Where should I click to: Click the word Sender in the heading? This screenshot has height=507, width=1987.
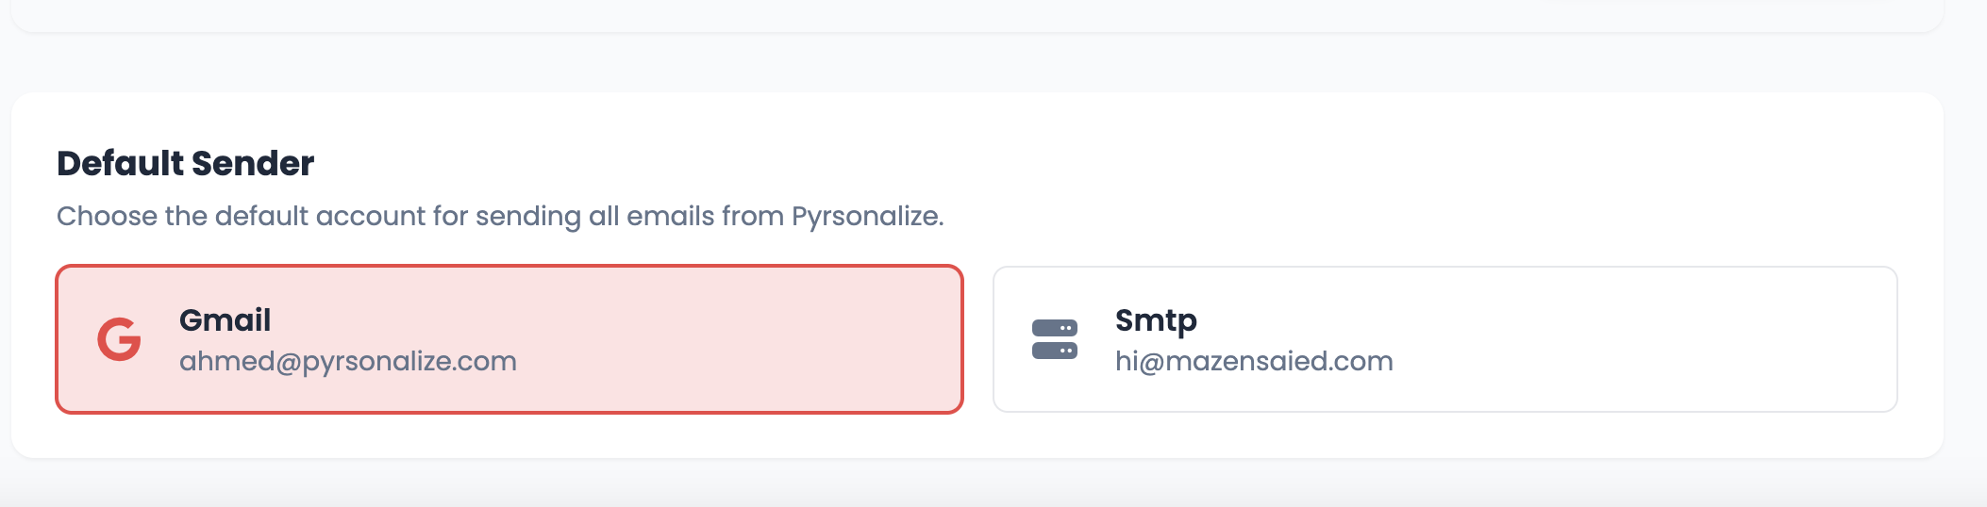click(x=266, y=164)
